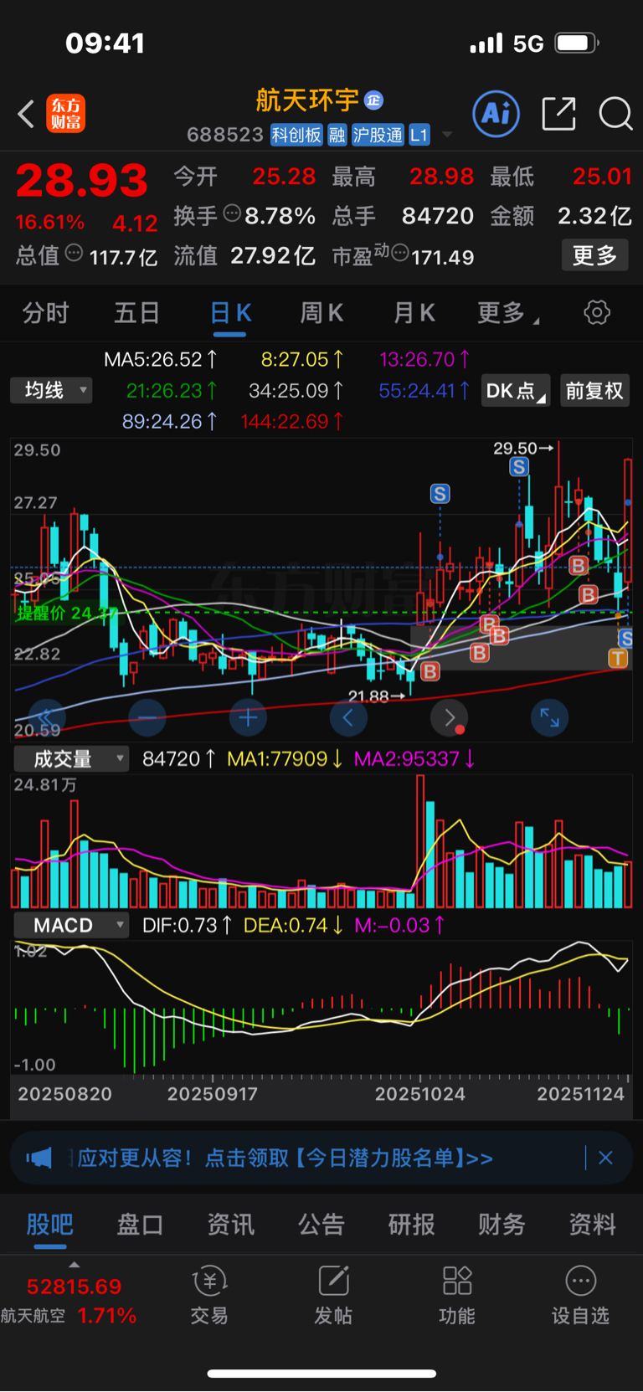Viewport: 643px width, 1392px height.
Task: Jump to earliest candles double-arrow icon
Action: pos(47,717)
